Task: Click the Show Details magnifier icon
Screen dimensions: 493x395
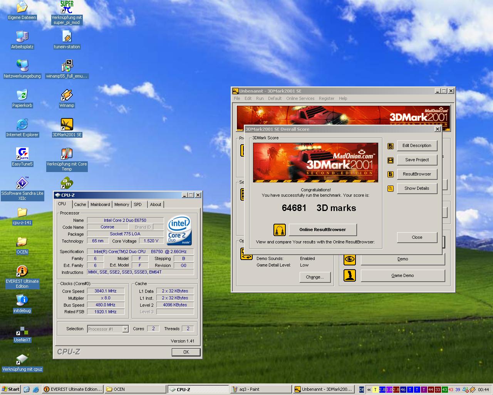Action: (x=391, y=189)
